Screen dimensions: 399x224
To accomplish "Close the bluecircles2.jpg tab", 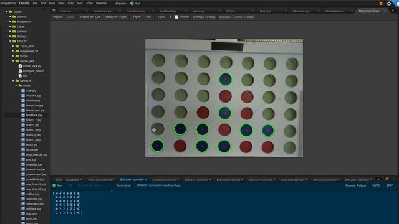I will [385, 11].
